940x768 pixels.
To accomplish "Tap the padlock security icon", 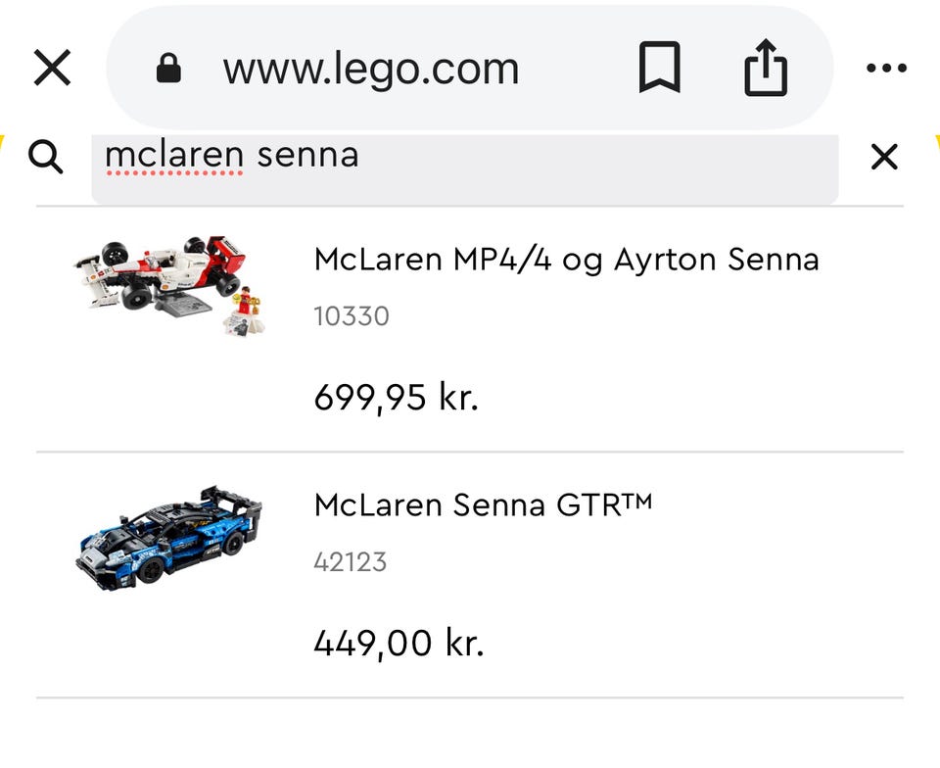I will (168, 69).
